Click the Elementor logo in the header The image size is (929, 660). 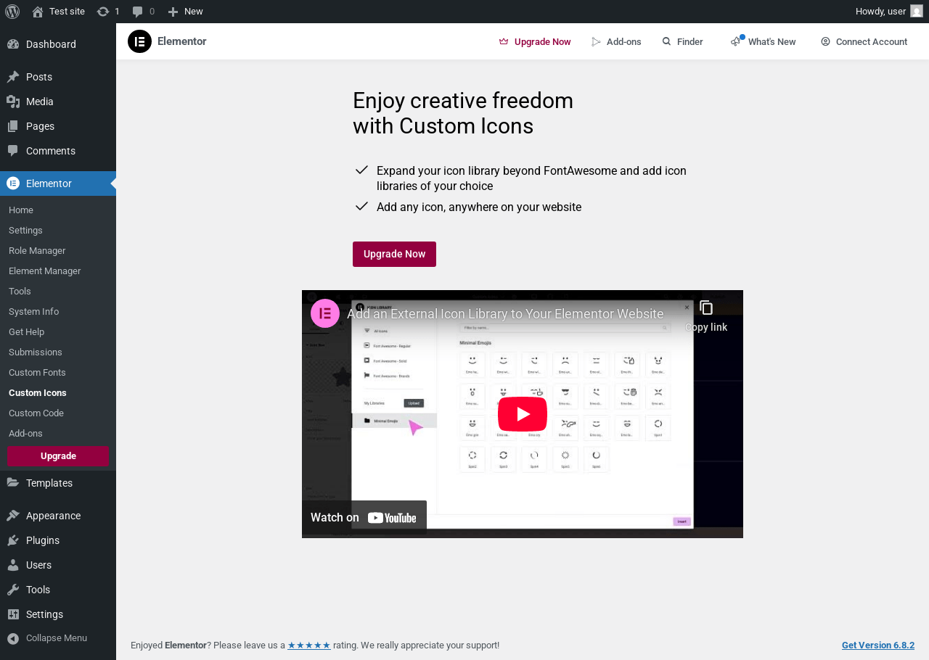(139, 41)
